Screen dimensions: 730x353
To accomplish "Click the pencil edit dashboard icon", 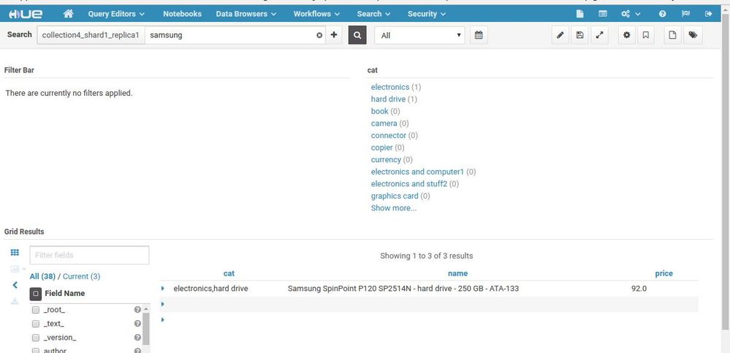I will click(x=560, y=35).
